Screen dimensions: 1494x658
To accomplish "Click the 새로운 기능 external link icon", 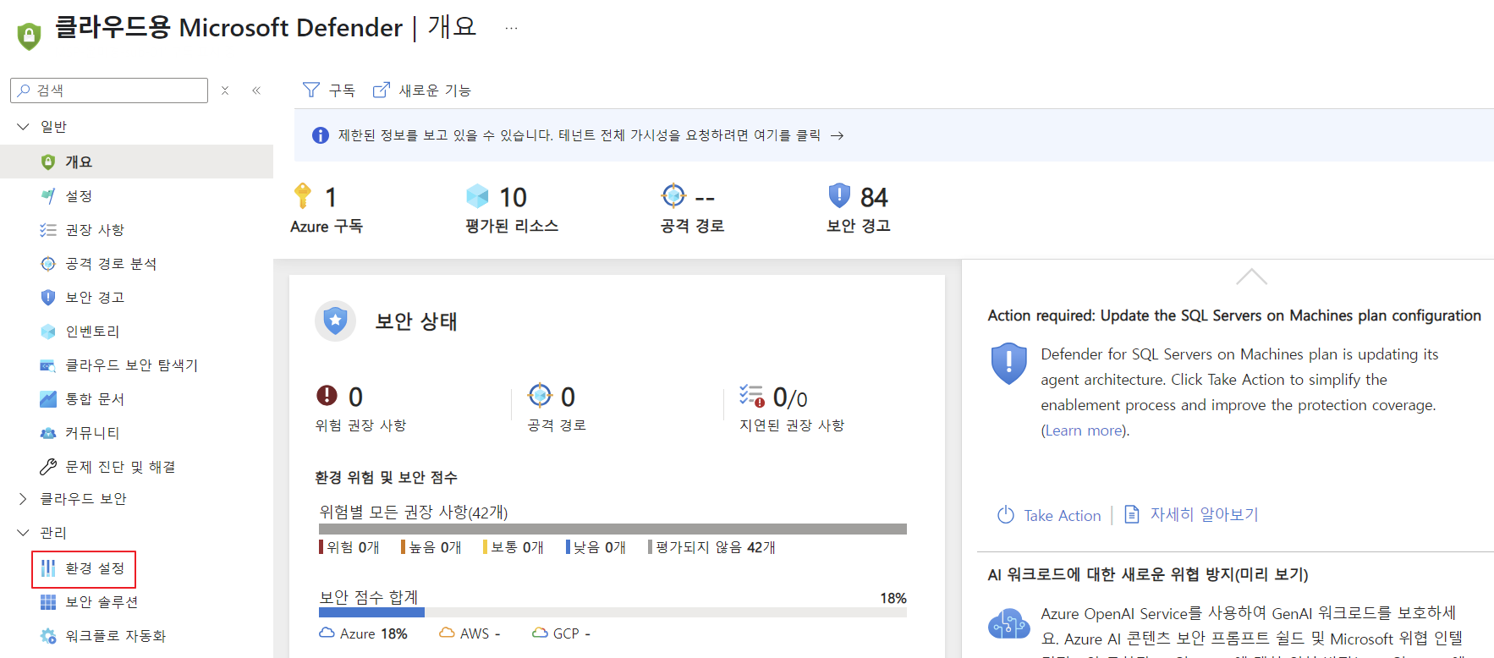I will pos(382,90).
